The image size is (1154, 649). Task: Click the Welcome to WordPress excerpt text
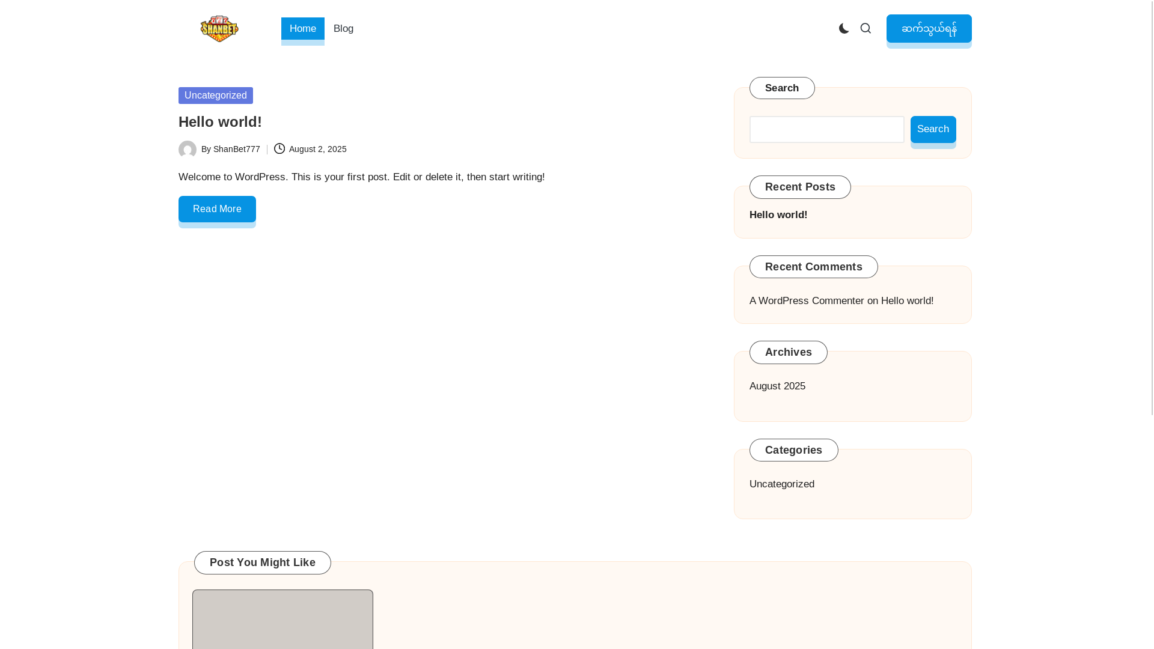pos(362,177)
